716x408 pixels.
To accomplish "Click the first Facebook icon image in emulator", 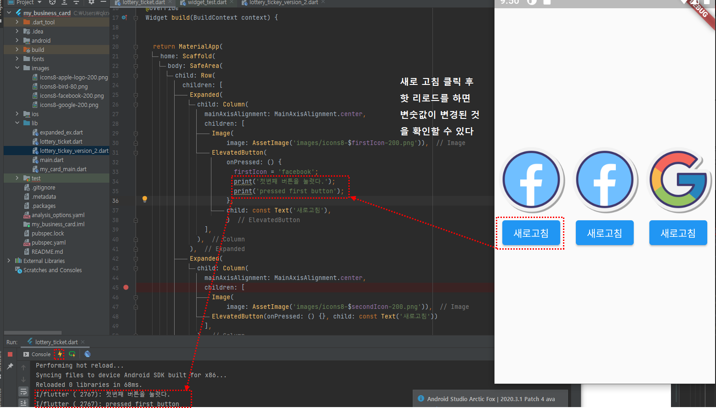I will (531, 180).
